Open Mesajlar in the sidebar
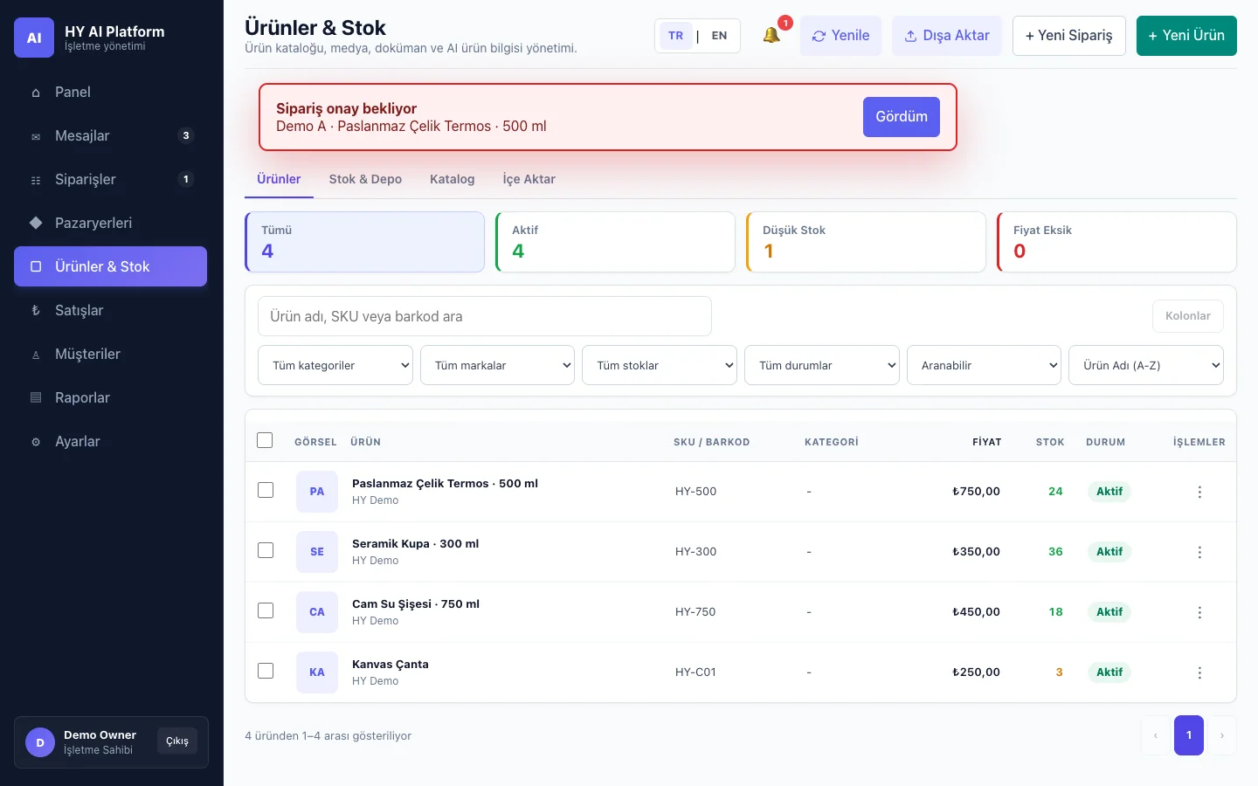This screenshot has width=1258, height=786. pos(110,135)
